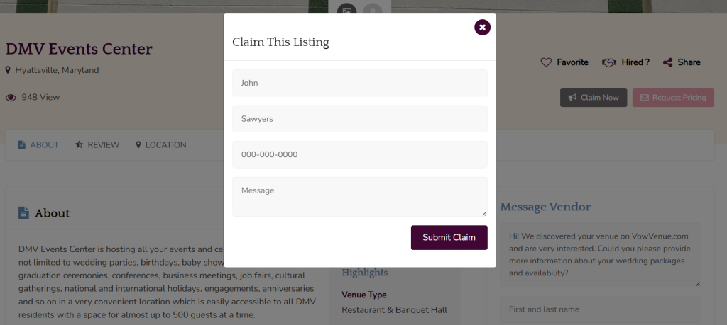727x325 pixels.
Task: Select the phone number field
Action: (359, 154)
